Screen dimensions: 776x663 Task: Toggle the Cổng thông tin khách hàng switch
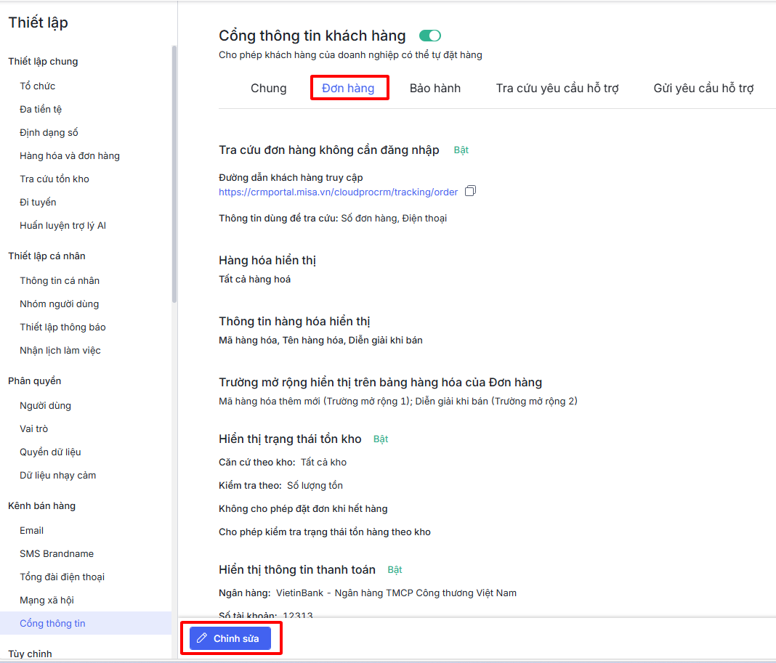coord(430,36)
